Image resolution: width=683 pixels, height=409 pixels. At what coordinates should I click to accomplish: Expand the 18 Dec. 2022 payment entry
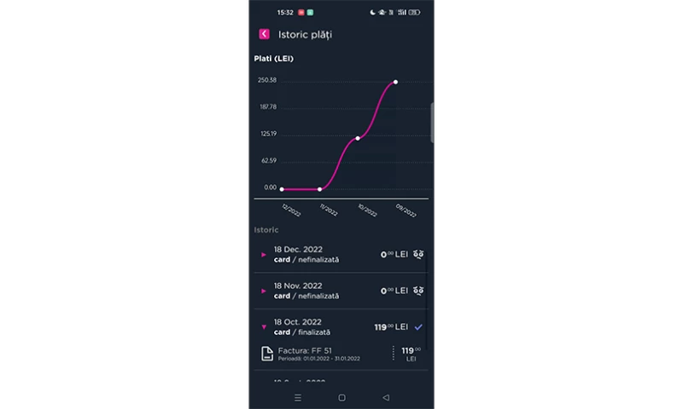pyautogui.click(x=264, y=255)
